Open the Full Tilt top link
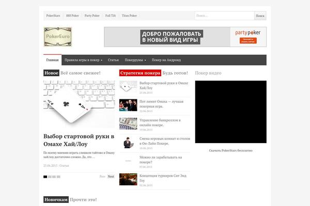Viewport: 310px width, 206px height. (111, 15)
